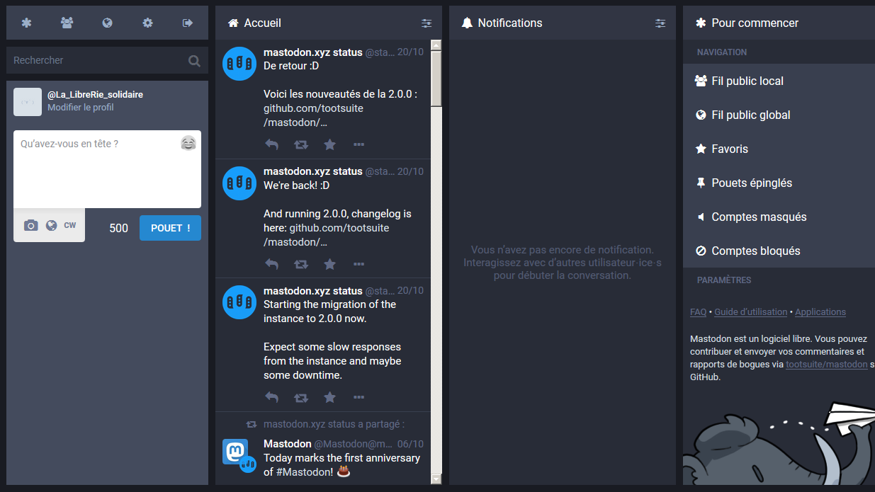Open github.com link in "We're back" post
875x492 pixels.
point(326,235)
